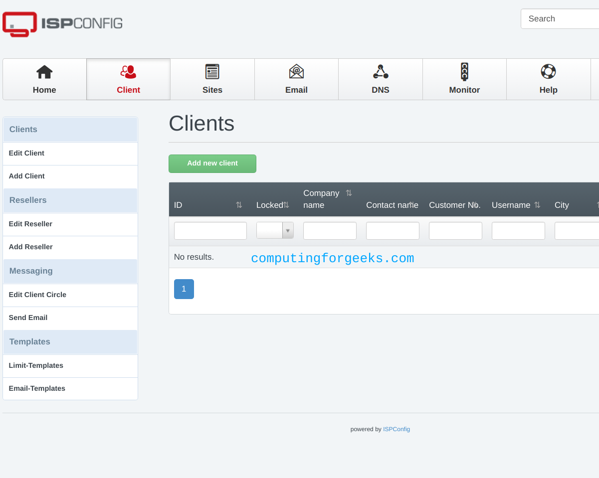Click the ISPConfig logo
The width and height of the screenshot is (599, 478).
coord(62,24)
